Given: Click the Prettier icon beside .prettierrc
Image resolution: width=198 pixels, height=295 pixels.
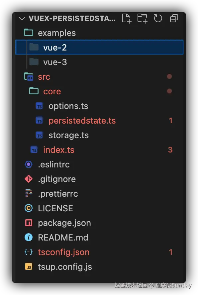Looking at the screenshot, I should [x=29, y=194].
